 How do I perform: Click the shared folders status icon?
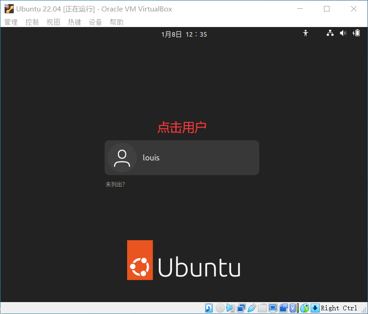[262, 308]
